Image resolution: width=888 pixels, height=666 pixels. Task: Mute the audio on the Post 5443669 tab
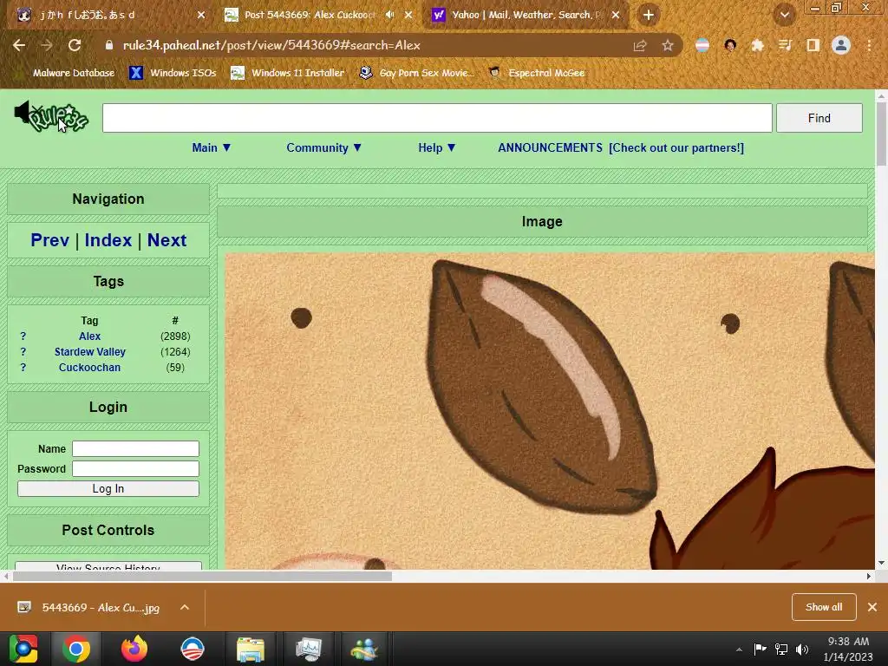389,15
